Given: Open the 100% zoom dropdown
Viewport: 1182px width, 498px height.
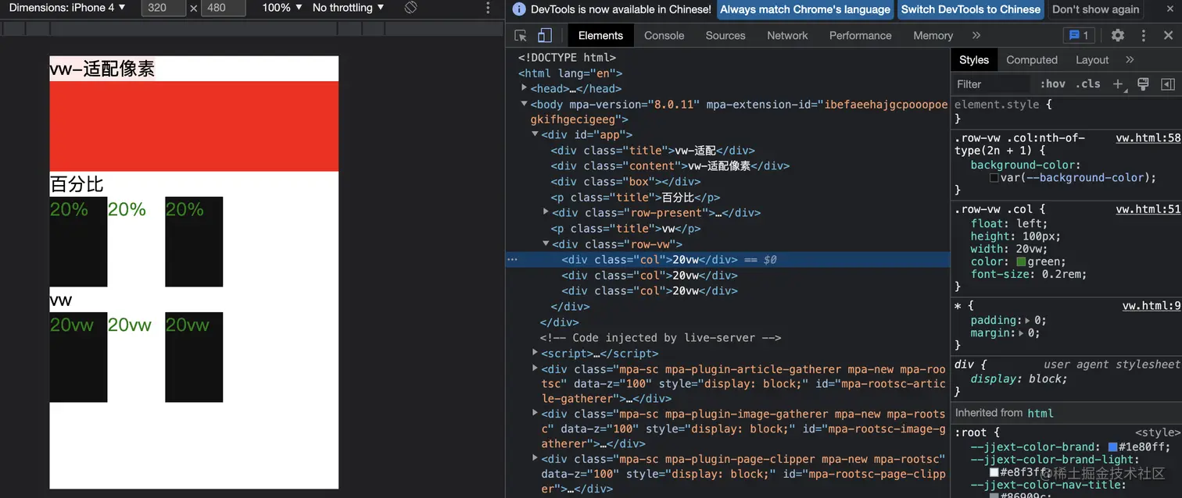Looking at the screenshot, I should [282, 8].
